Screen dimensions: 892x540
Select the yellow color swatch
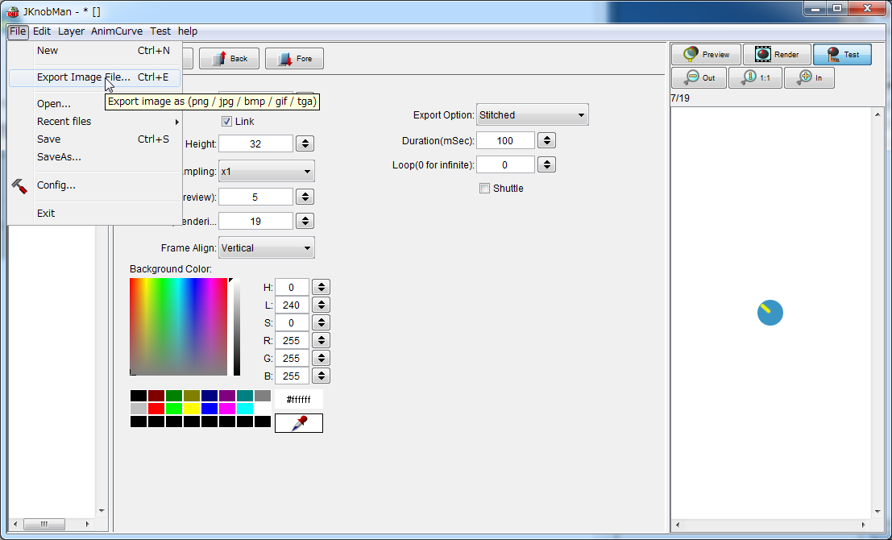point(192,409)
